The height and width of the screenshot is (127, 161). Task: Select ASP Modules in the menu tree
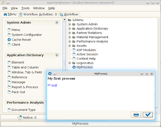click(86, 50)
